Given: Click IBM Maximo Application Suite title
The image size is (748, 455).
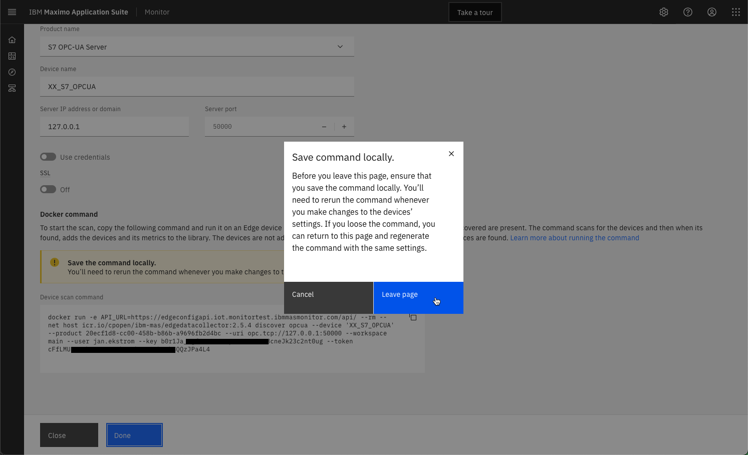Looking at the screenshot, I should [79, 12].
